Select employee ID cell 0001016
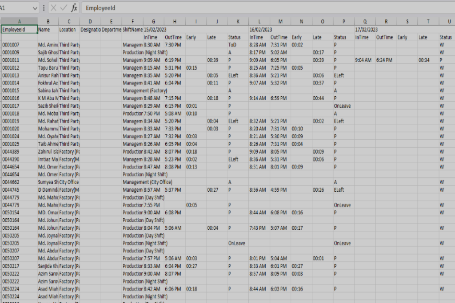Screen dimensions: 455x303 (20, 98)
